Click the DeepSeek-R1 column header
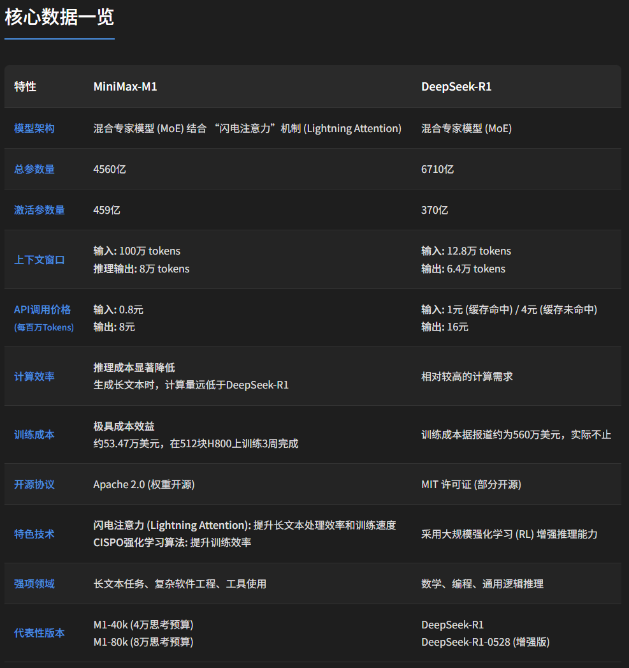The width and height of the screenshot is (629, 668). pos(456,87)
